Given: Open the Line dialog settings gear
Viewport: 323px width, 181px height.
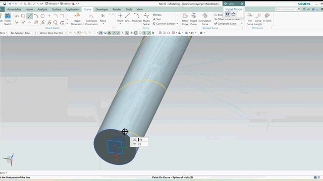Looking at the screenshot, I should tap(226, 4).
